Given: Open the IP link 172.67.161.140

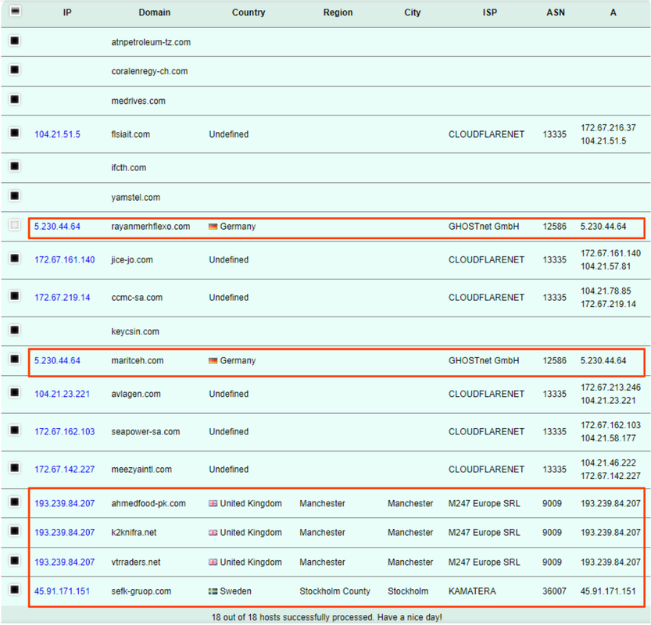Looking at the screenshot, I should (x=64, y=260).
